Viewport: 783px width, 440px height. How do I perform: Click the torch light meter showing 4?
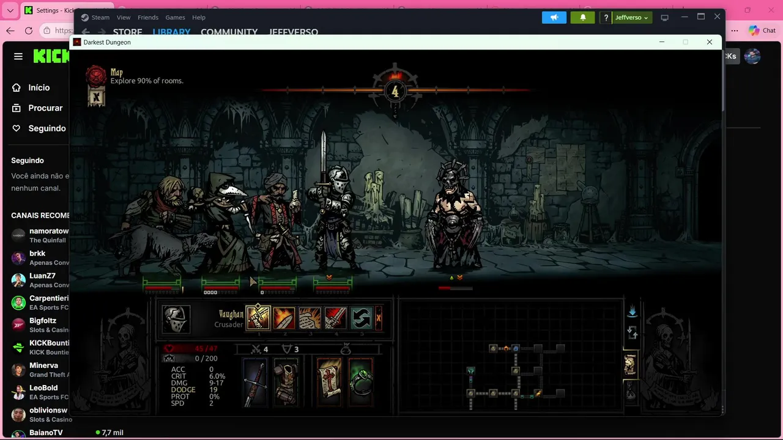tap(395, 92)
